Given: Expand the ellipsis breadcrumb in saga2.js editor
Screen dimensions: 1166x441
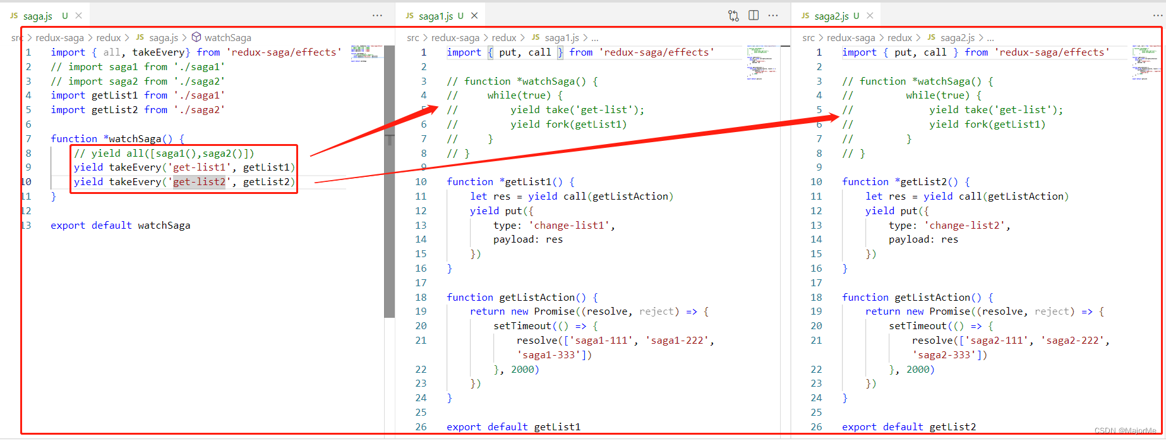Looking at the screenshot, I should (990, 38).
